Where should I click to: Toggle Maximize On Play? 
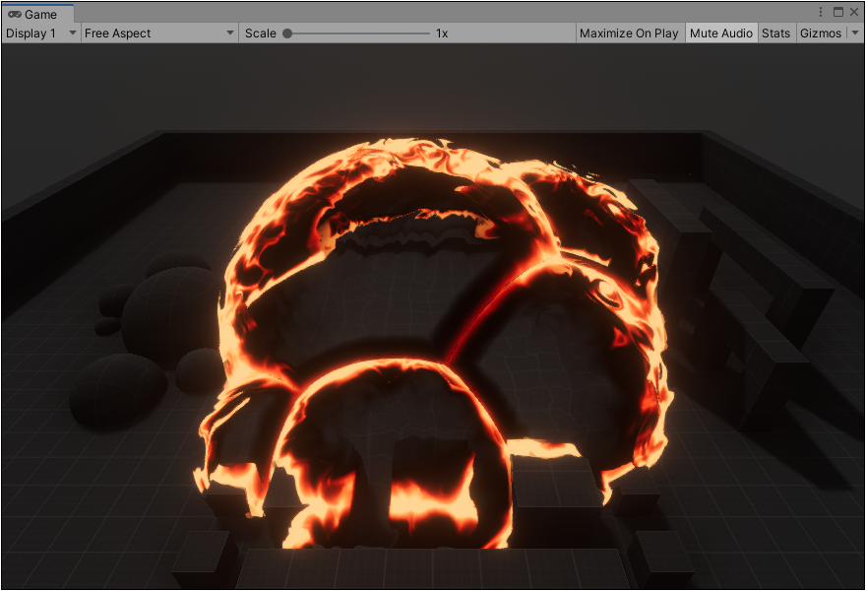click(629, 33)
